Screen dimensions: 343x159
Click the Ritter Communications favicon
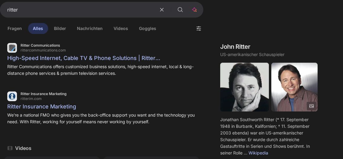pyautogui.click(x=12, y=48)
